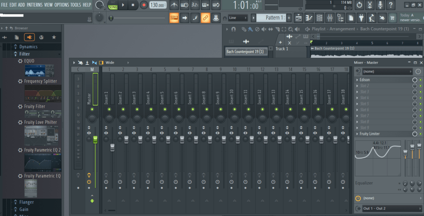Open the favorites star tab in browser
This screenshot has width=424, height=216.
point(54,37)
